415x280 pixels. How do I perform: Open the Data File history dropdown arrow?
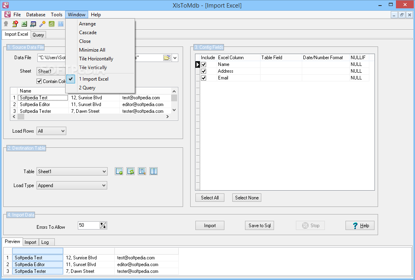tap(175, 58)
